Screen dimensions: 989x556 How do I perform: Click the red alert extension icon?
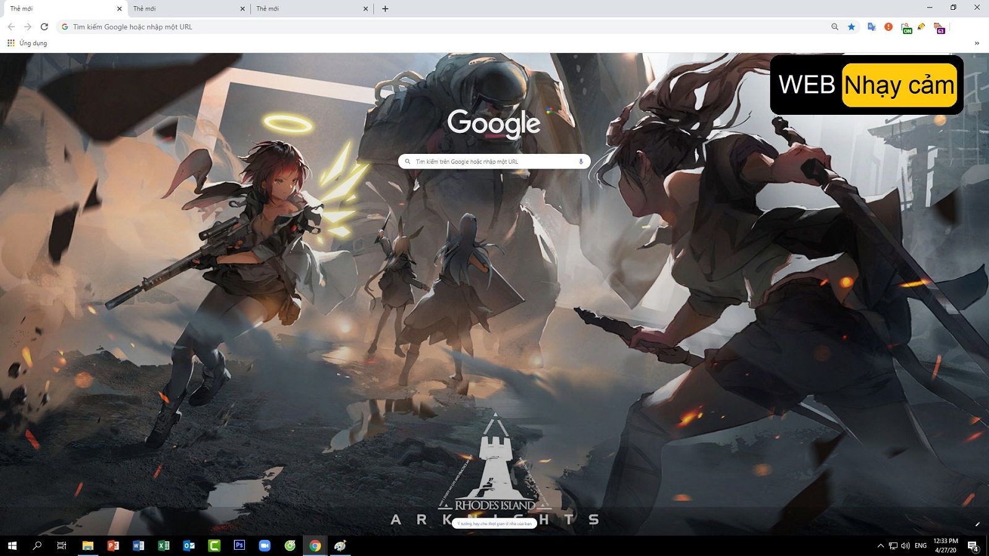tap(888, 27)
